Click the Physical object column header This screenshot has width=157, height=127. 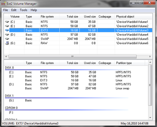click(x=133, y=16)
